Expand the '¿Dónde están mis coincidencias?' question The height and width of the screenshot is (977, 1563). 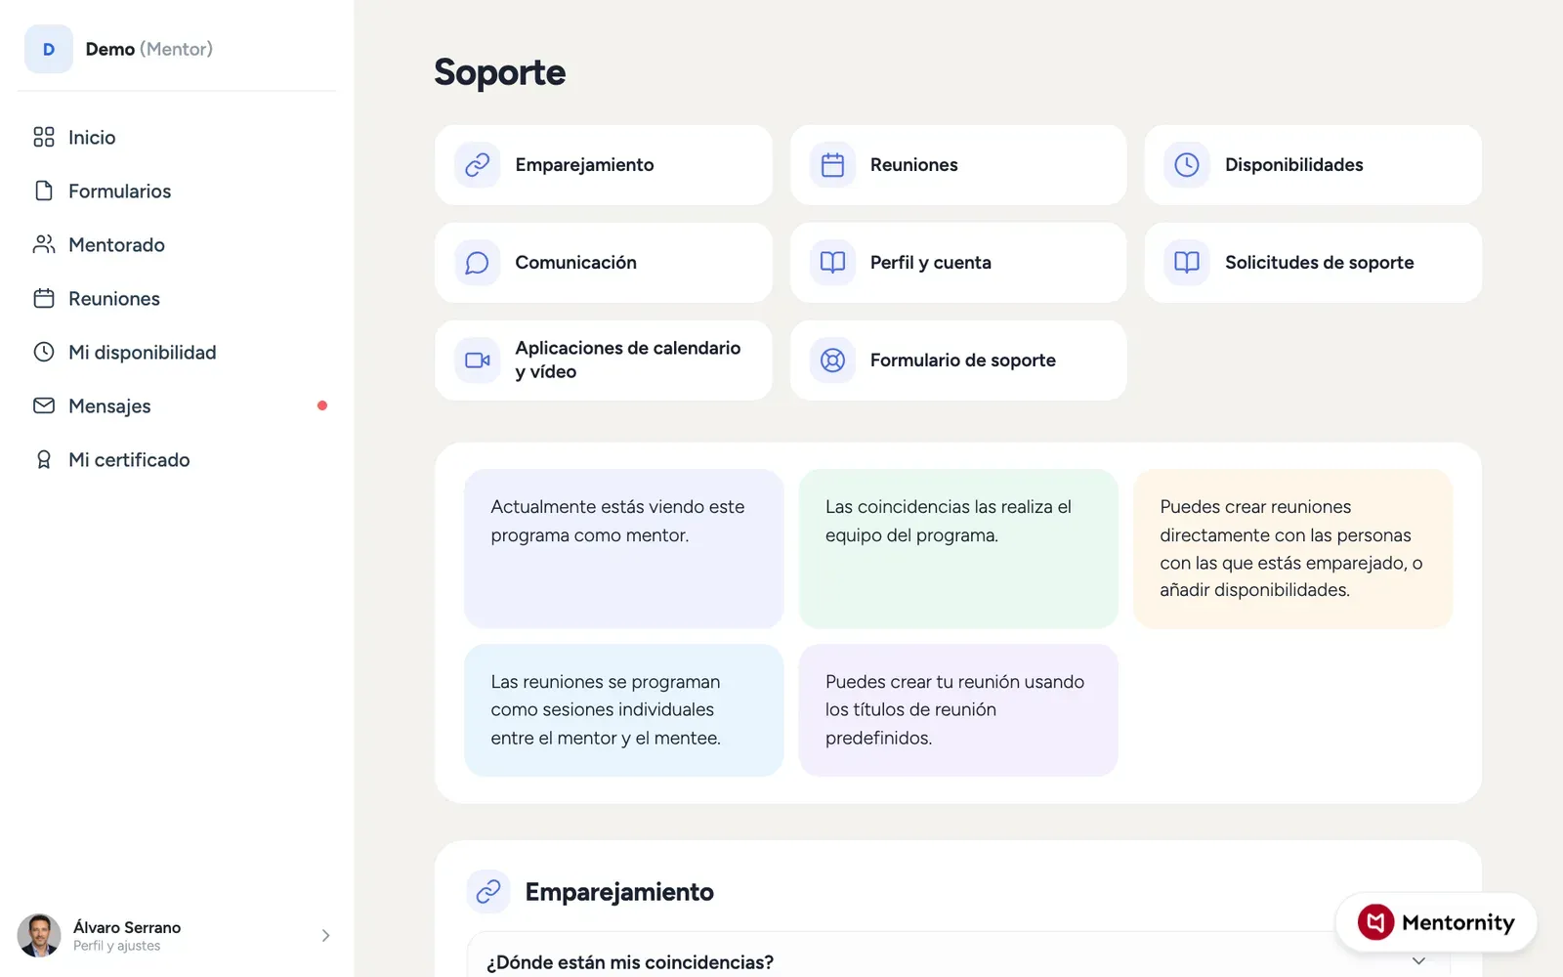coord(958,961)
